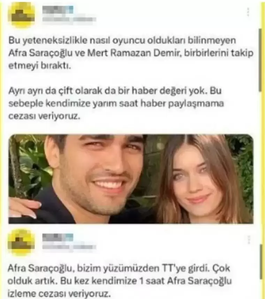Open the second tweet's three-dot options menu
Image resolution: width=265 pixels, height=299 pixels.
248,240
